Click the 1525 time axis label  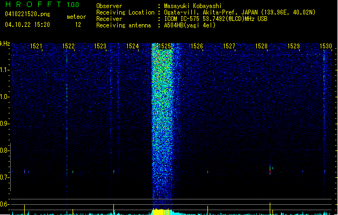coord(164,46)
